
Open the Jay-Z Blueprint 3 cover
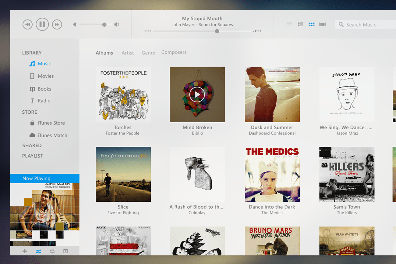123,241
